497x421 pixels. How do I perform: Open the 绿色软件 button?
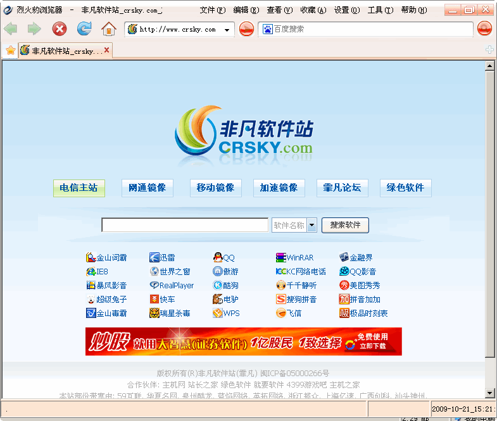406,188
